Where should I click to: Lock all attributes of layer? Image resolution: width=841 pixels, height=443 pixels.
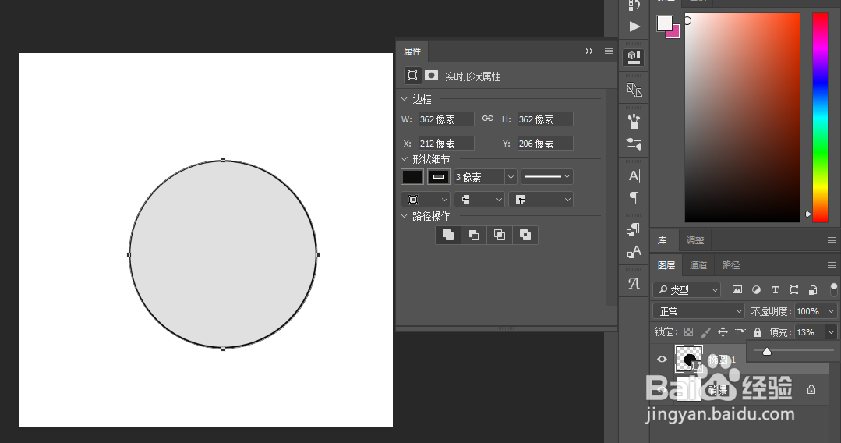[758, 332]
